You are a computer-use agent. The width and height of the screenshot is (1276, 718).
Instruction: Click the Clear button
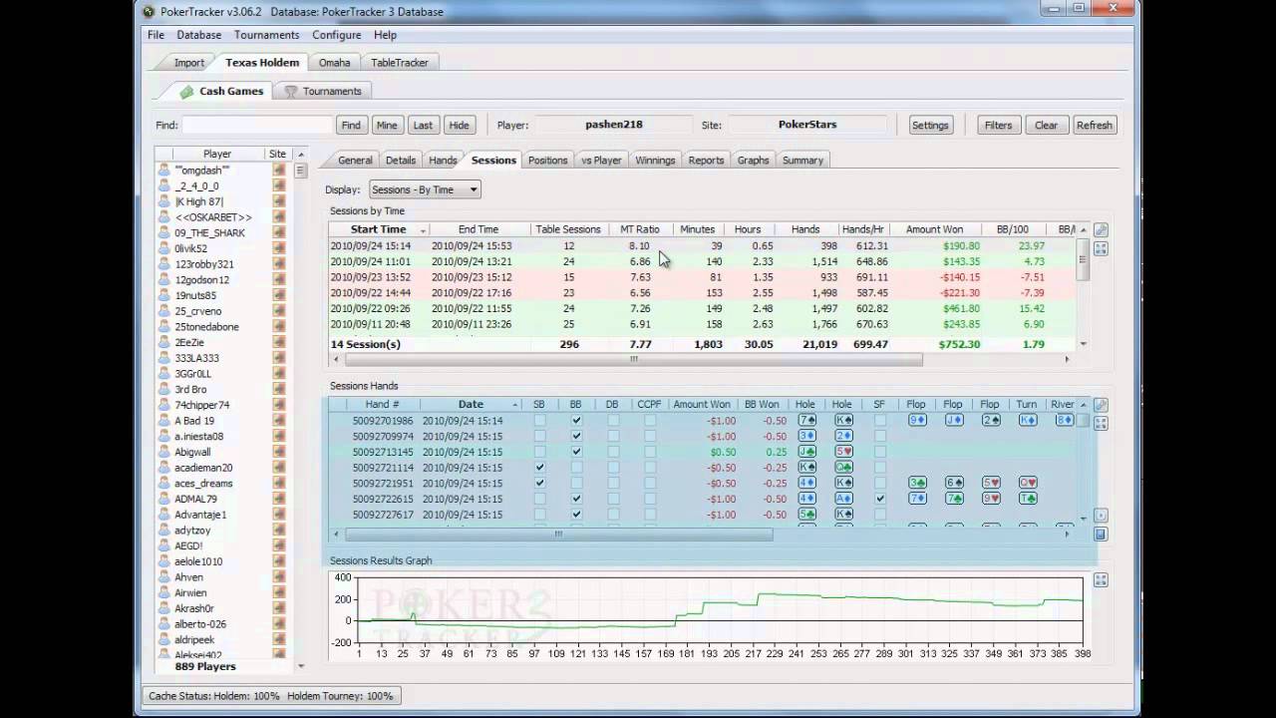coord(1046,126)
